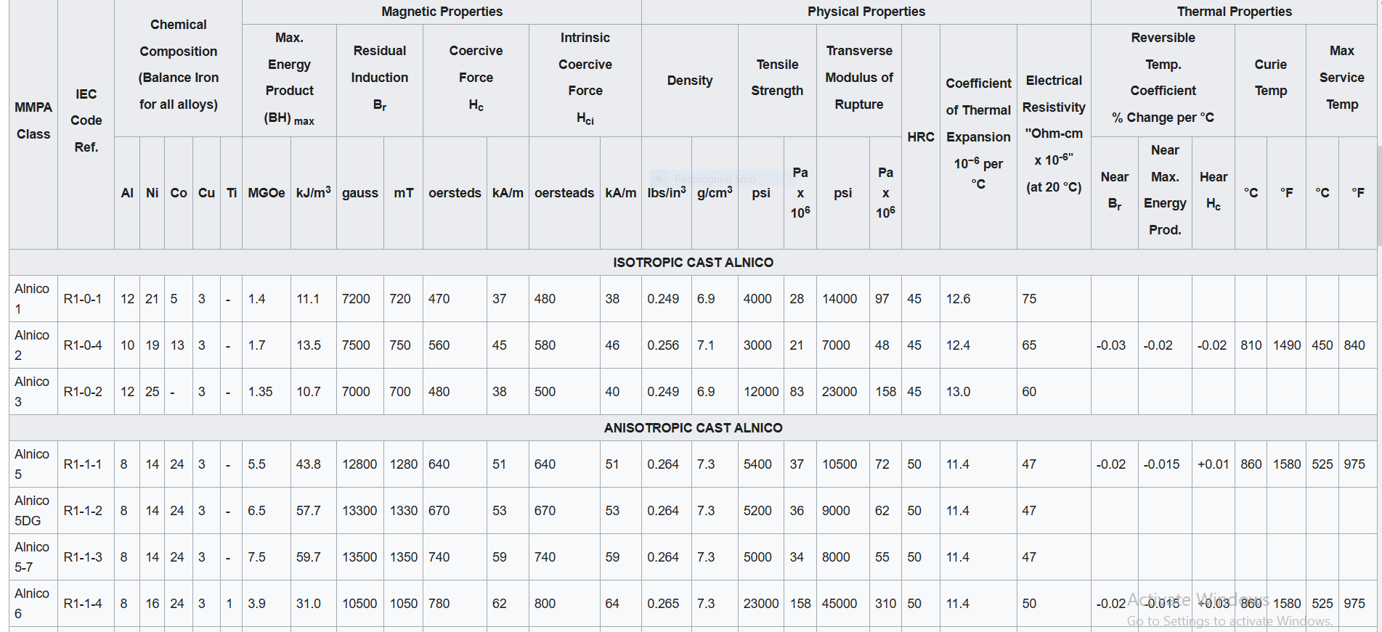The width and height of the screenshot is (1382, 632).
Task: Select gauss value "13500" in Alnico 5-7 row
Action: coord(359,557)
